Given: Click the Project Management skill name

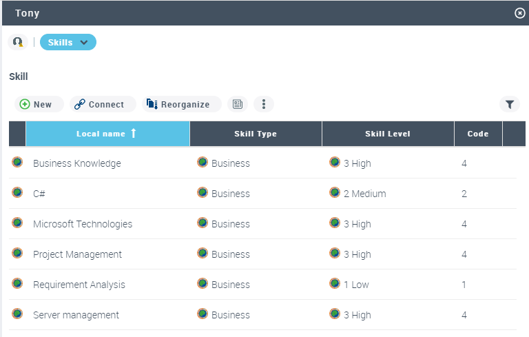Looking at the screenshot, I should pos(77,254).
